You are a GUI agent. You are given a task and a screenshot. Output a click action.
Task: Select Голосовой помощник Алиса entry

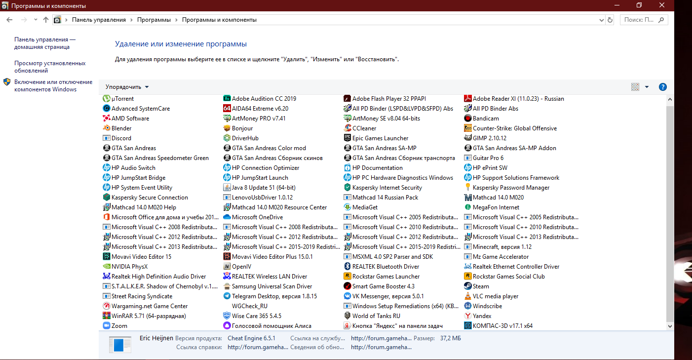coord(268,326)
